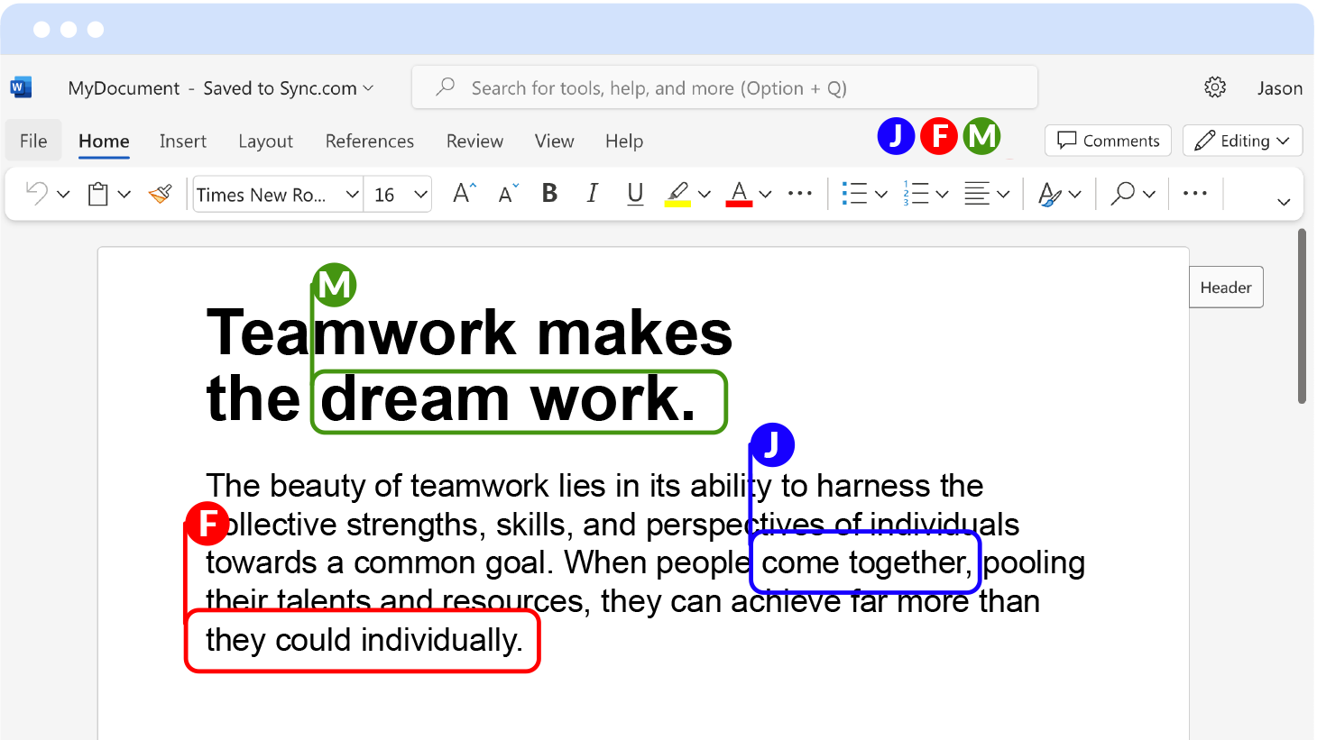1317x740 pixels.
Task: Open the Comments panel
Action: [x=1108, y=141]
